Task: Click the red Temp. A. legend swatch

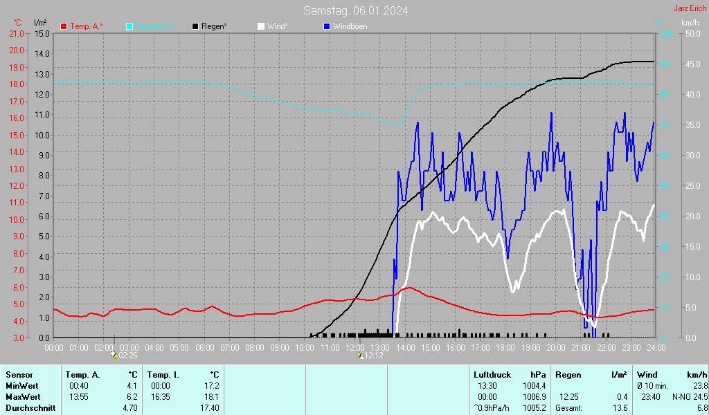Action: coord(64,26)
